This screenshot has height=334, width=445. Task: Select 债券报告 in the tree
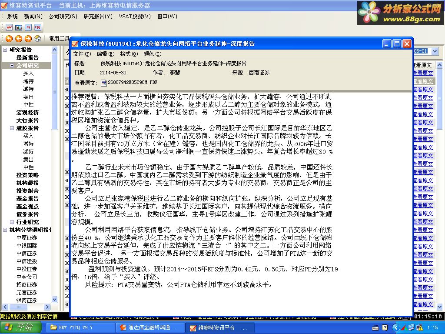pos(27,214)
